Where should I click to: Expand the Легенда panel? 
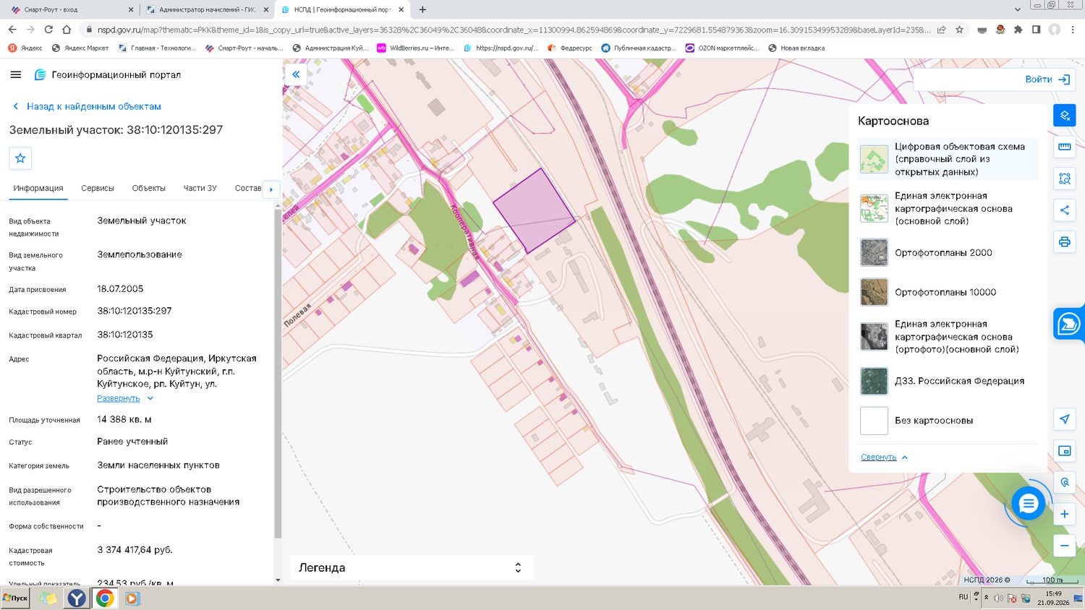[412, 567]
